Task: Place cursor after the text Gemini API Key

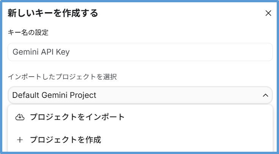Action: pyautogui.click(x=71, y=52)
